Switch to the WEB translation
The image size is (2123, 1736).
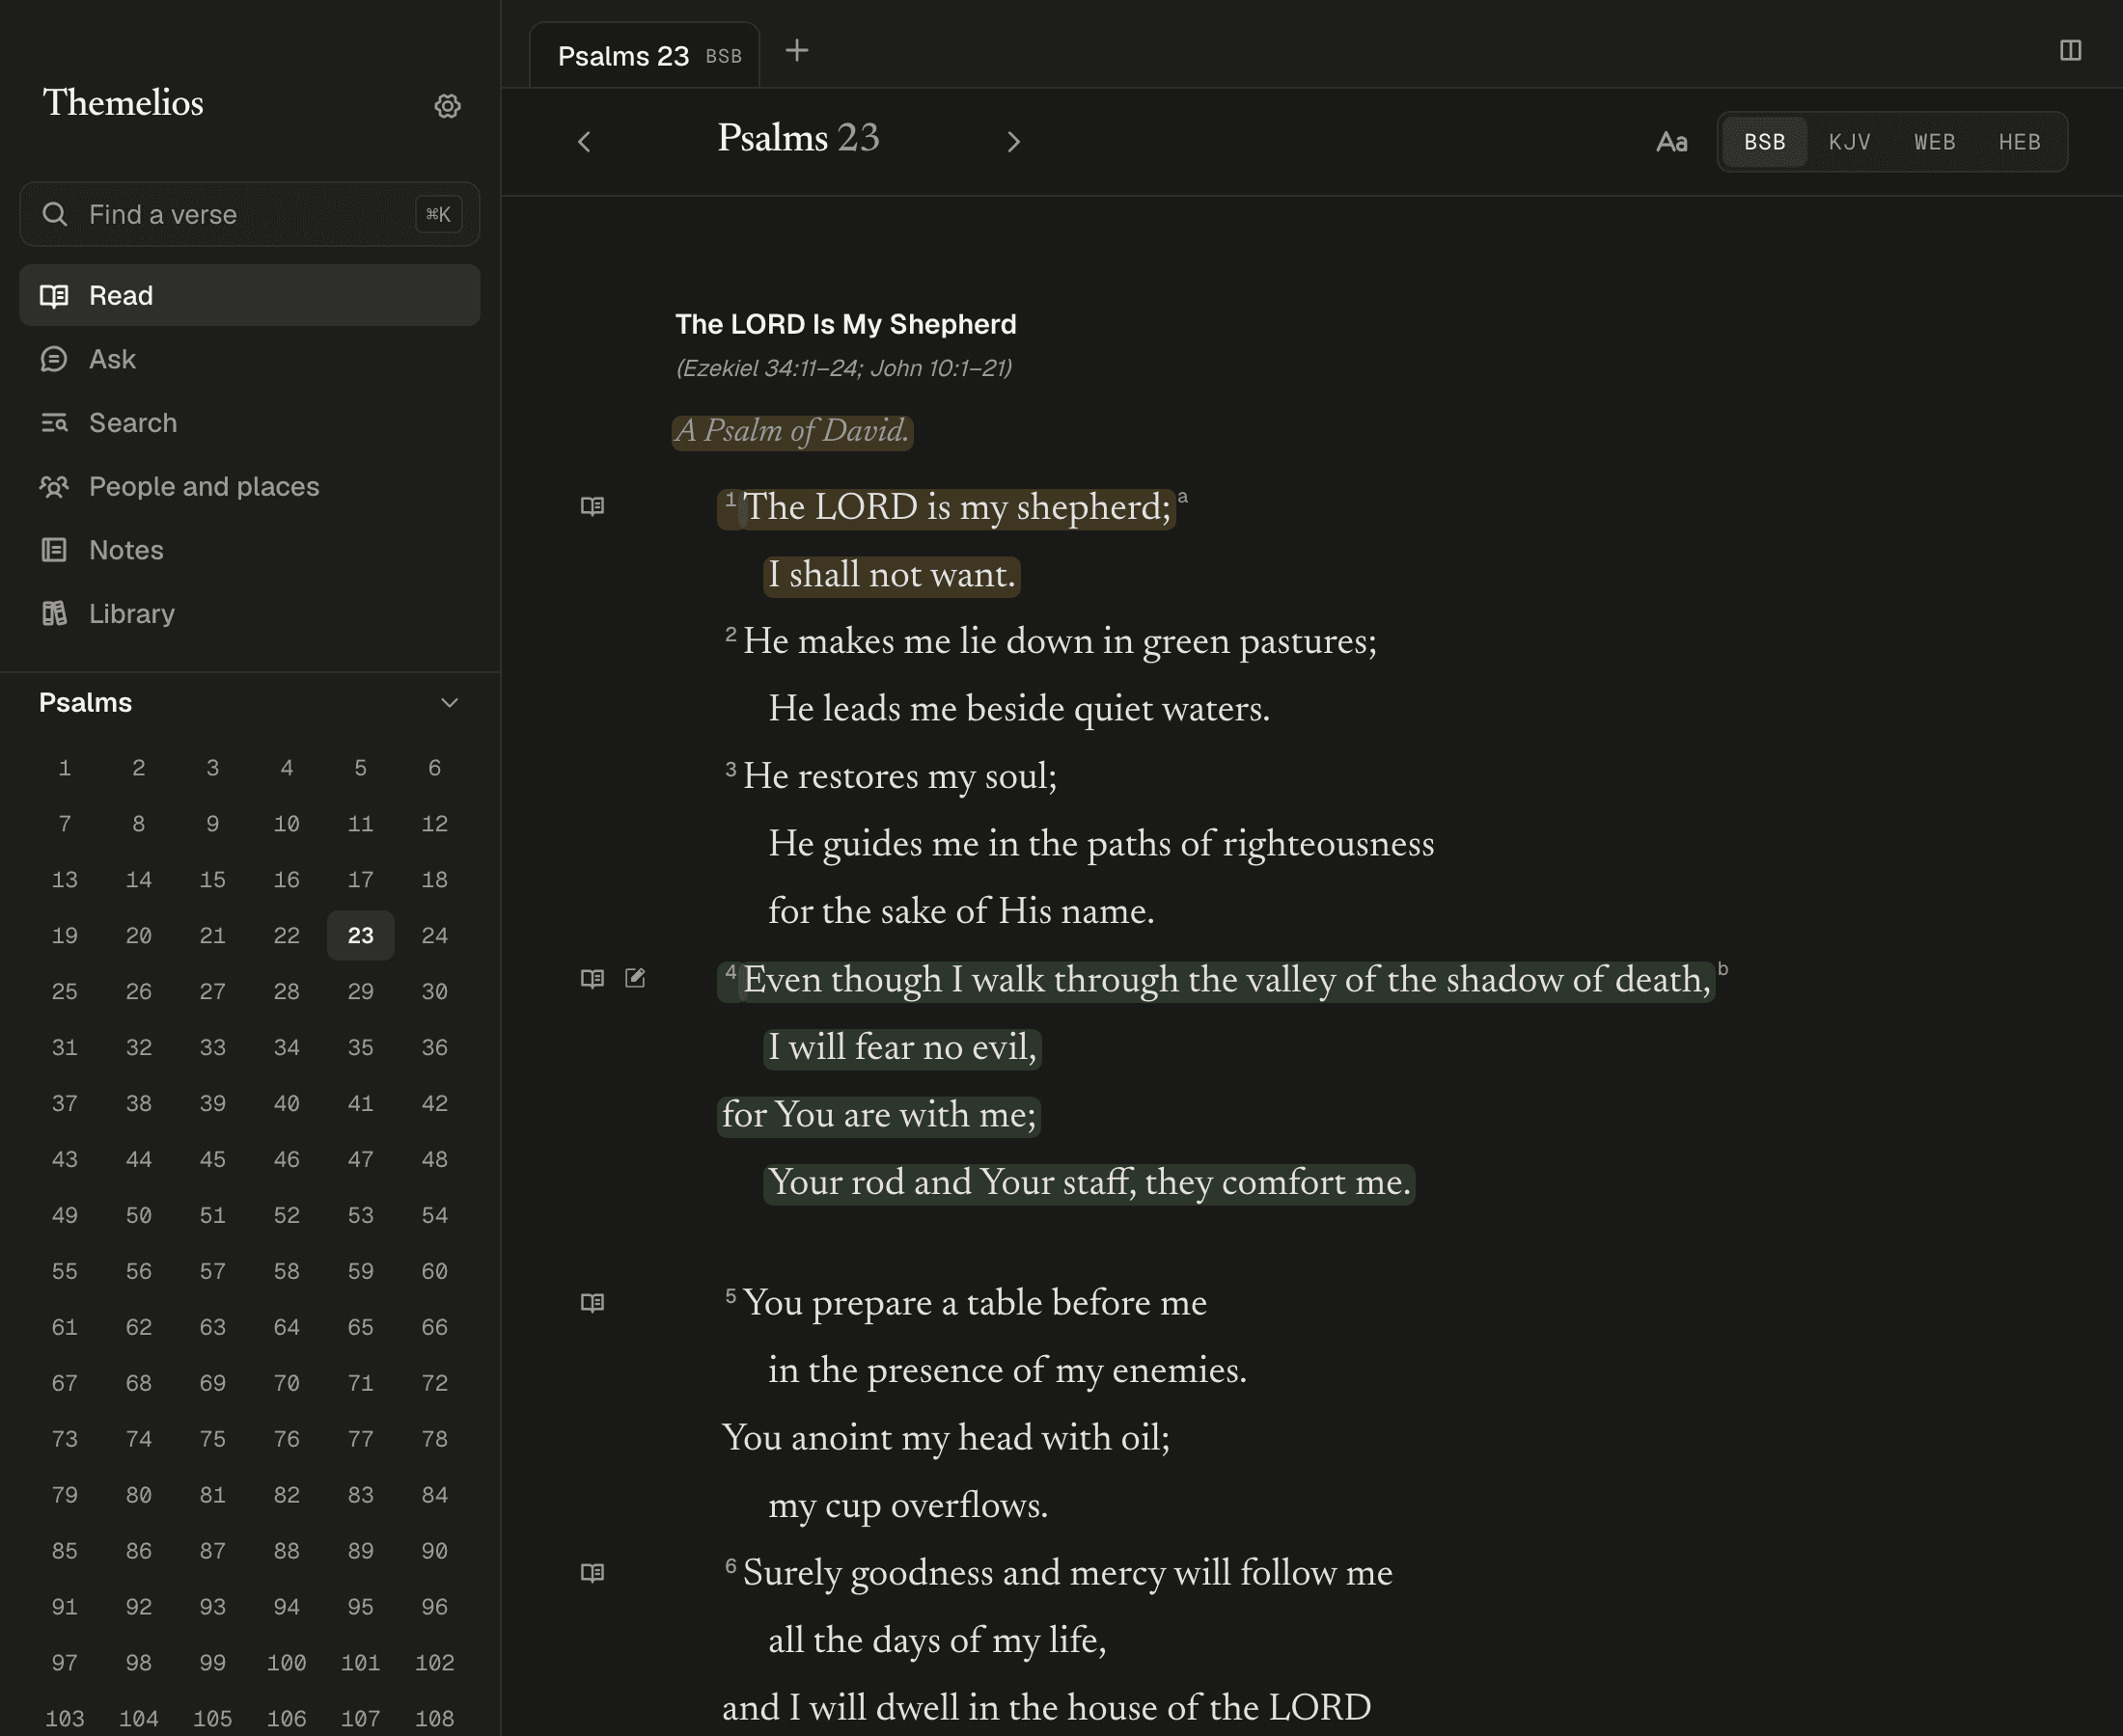coord(1935,142)
